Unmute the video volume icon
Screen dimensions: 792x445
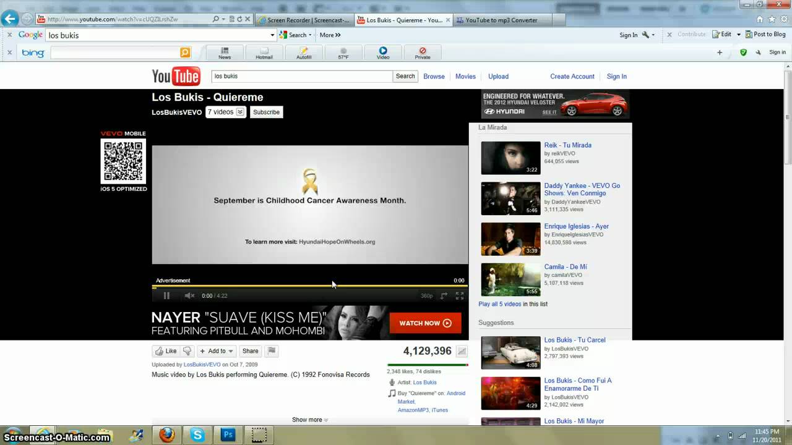pos(189,295)
